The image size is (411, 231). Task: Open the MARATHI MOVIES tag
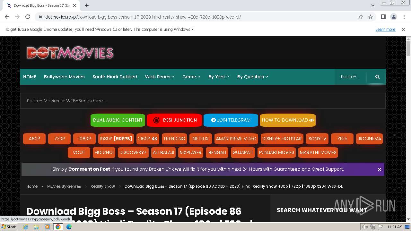point(318,152)
